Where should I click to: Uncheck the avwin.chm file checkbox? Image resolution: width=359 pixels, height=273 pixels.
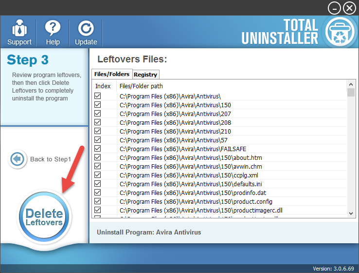pyautogui.click(x=98, y=166)
